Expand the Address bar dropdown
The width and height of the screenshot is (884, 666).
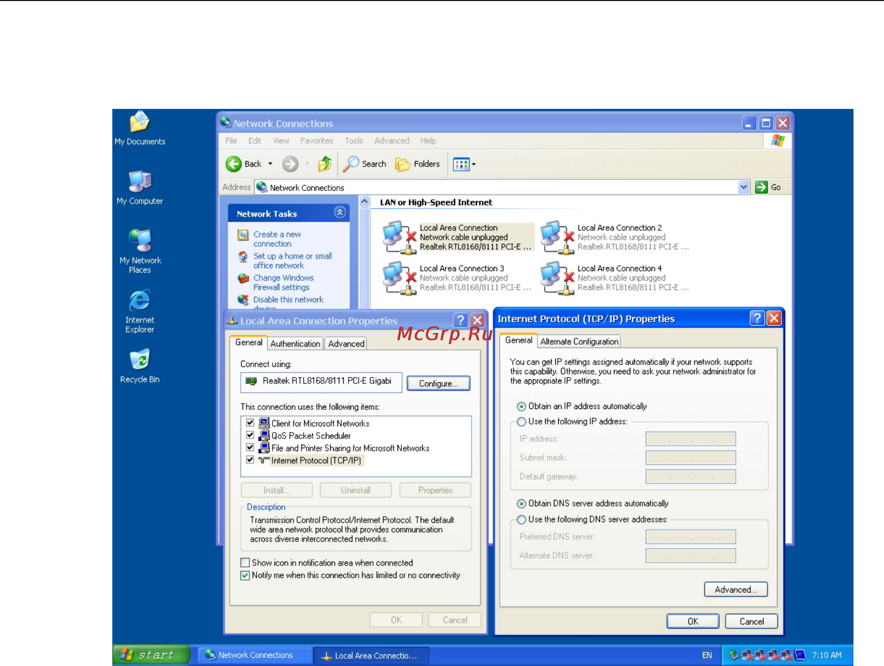point(744,187)
